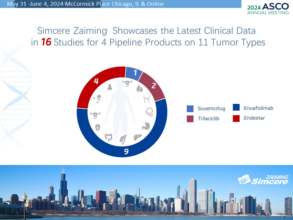Select the cervix icon above the colon

click(x=98, y=128)
